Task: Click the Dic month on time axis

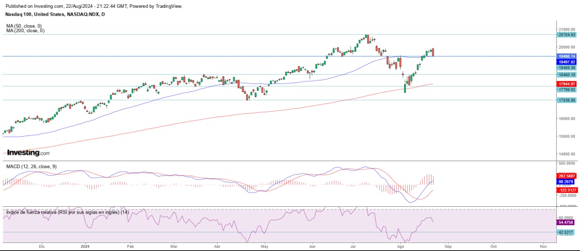Action: click(42, 246)
